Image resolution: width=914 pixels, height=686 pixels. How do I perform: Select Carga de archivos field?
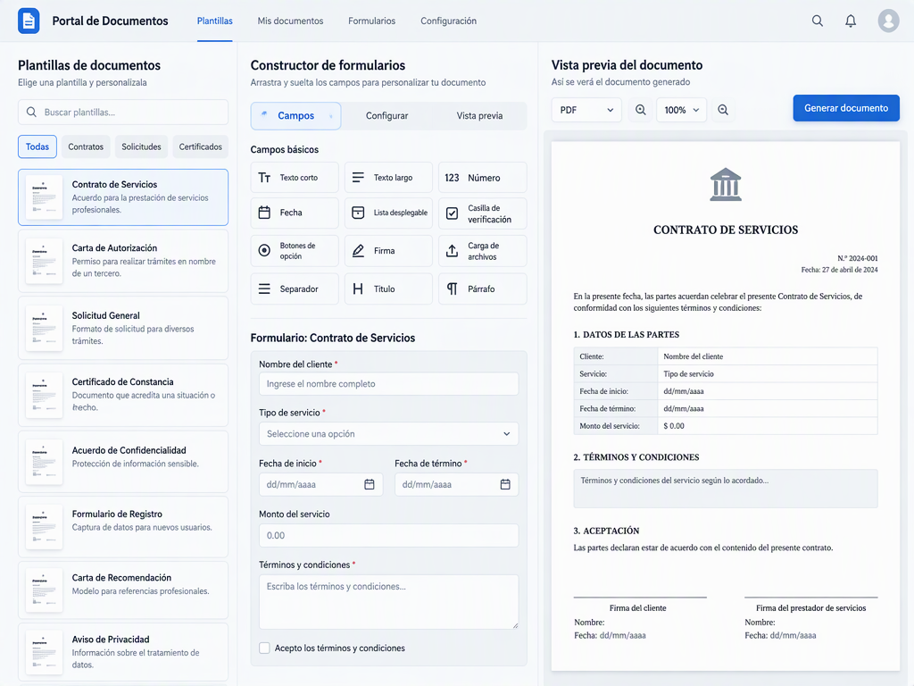point(482,251)
